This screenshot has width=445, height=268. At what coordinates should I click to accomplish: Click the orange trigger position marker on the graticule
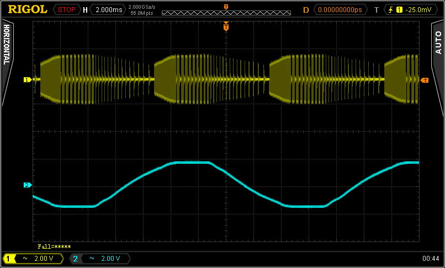pos(226,26)
